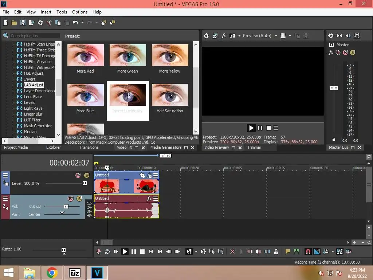Viewport: 373px width, 280px height.
Task: Switch to the Trimmer tab
Action: pyautogui.click(x=254, y=147)
